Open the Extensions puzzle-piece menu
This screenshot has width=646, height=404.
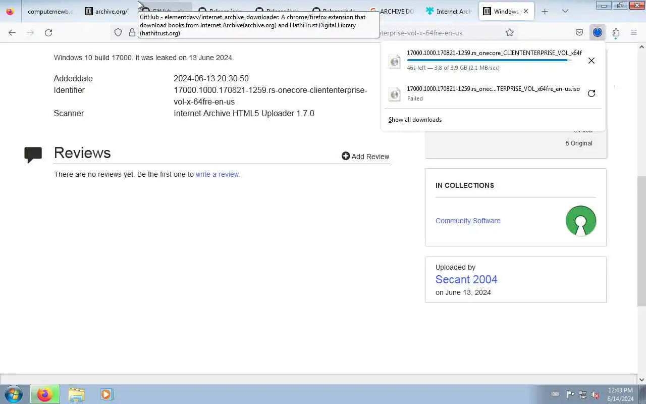616,32
